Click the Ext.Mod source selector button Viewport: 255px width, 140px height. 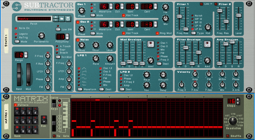(x=58, y=57)
